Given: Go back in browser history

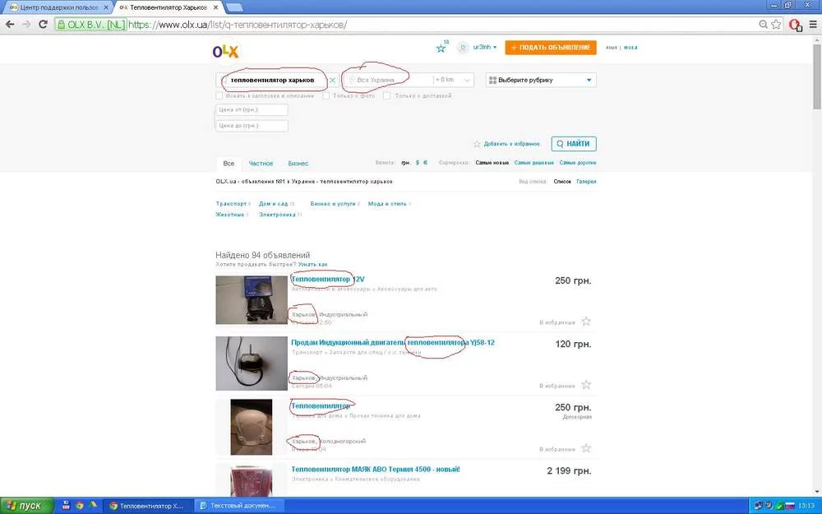Looking at the screenshot, I should [10, 24].
